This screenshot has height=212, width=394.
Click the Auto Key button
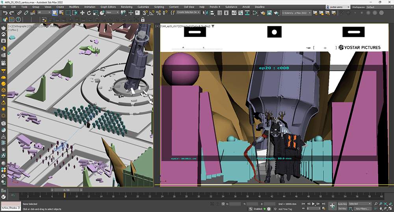[342, 204]
